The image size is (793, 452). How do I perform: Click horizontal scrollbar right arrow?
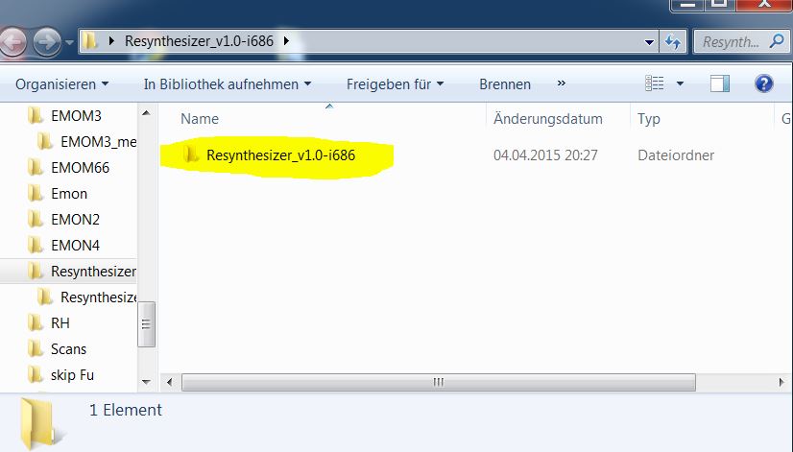(x=781, y=382)
